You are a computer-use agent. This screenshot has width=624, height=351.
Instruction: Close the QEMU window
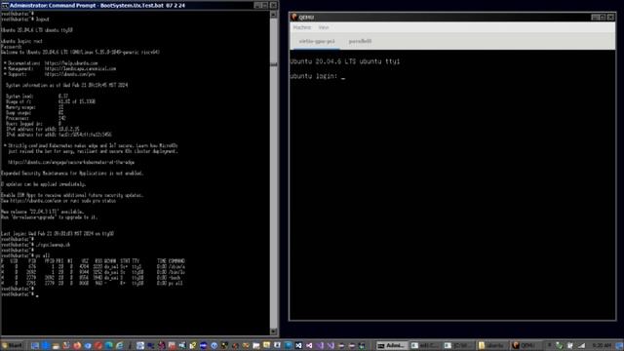[611, 18]
